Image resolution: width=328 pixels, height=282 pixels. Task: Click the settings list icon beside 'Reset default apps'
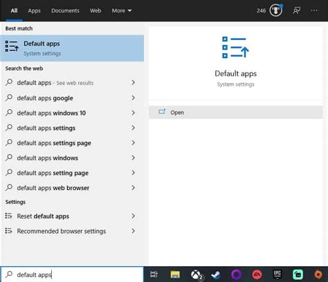pos(8,216)
